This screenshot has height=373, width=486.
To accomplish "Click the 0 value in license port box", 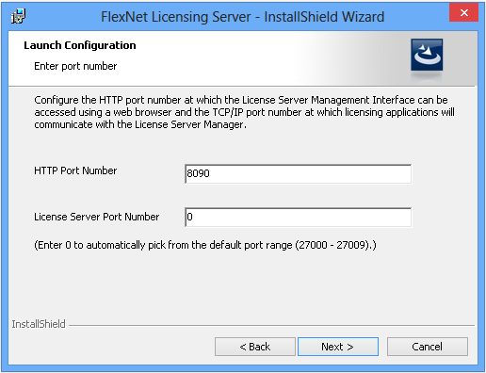I will (x=189, y=217).
